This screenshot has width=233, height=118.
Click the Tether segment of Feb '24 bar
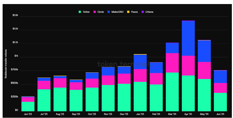tap(156, 98)
